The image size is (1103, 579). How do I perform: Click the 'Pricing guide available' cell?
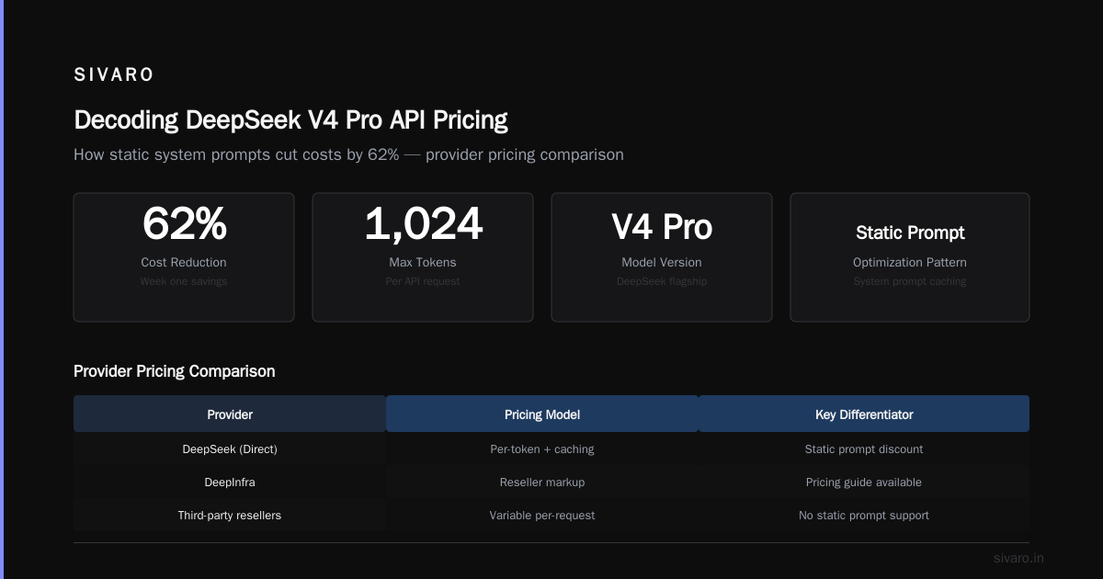[x=864, y=482]
